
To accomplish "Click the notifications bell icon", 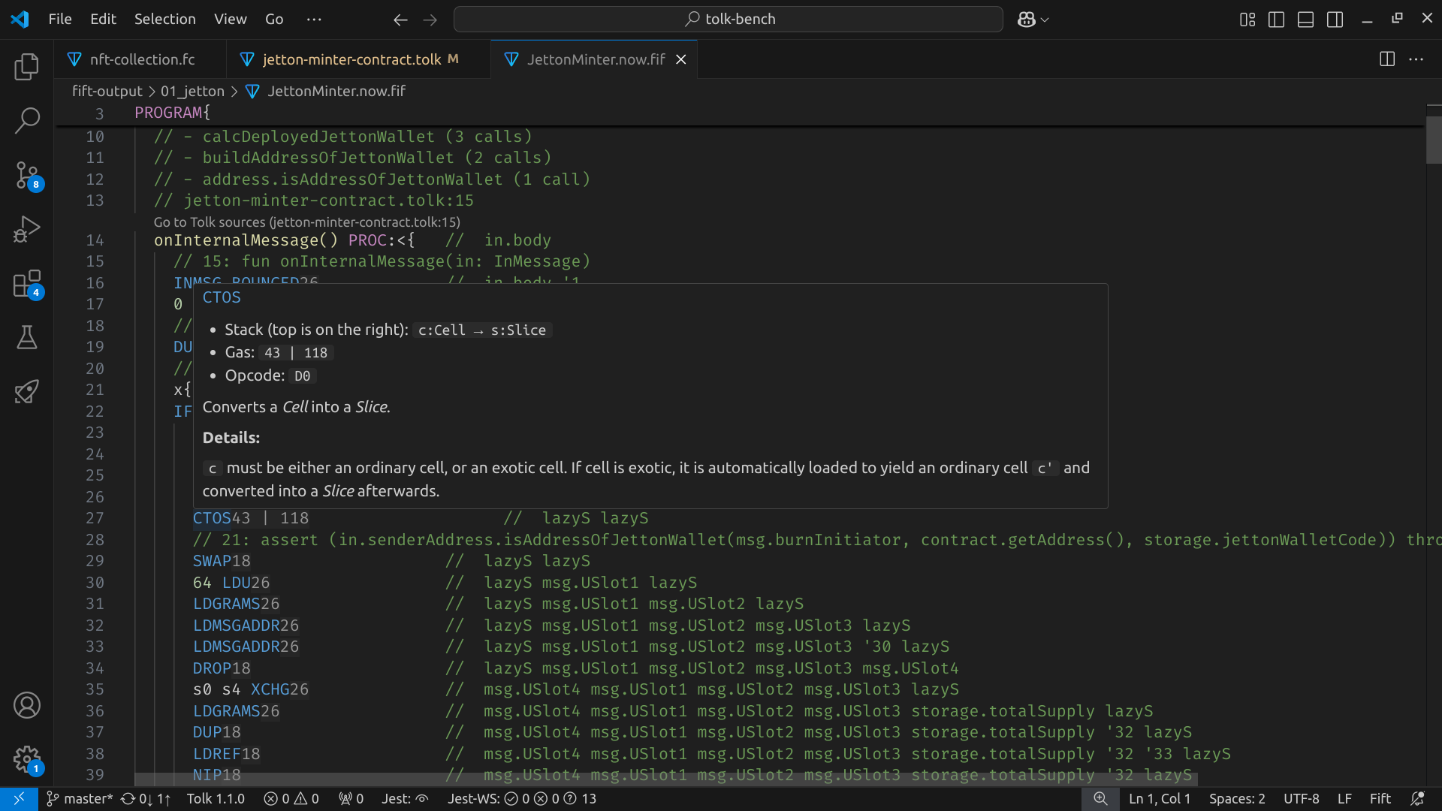I will [x=1418, y=799].
